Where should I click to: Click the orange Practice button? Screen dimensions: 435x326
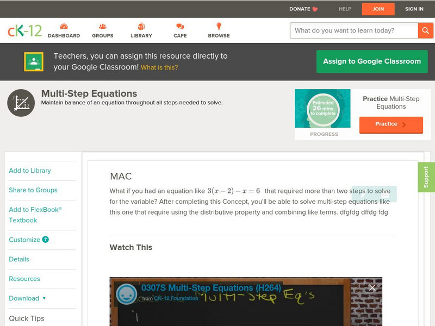(391, 125)
